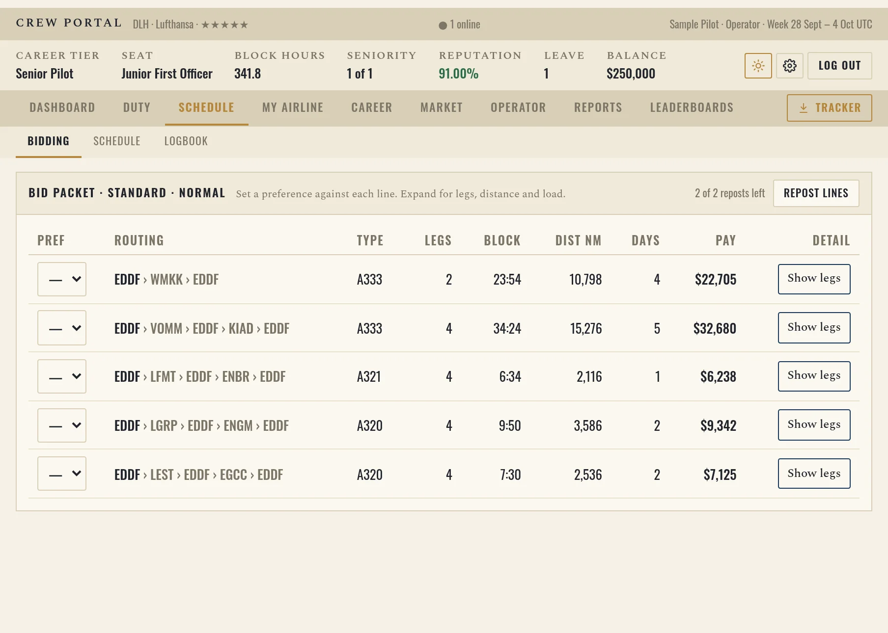Set preference for LFMT ENBR line
Image resolution: width=888 pixels, height=633 pixels.
coord(62,376)
